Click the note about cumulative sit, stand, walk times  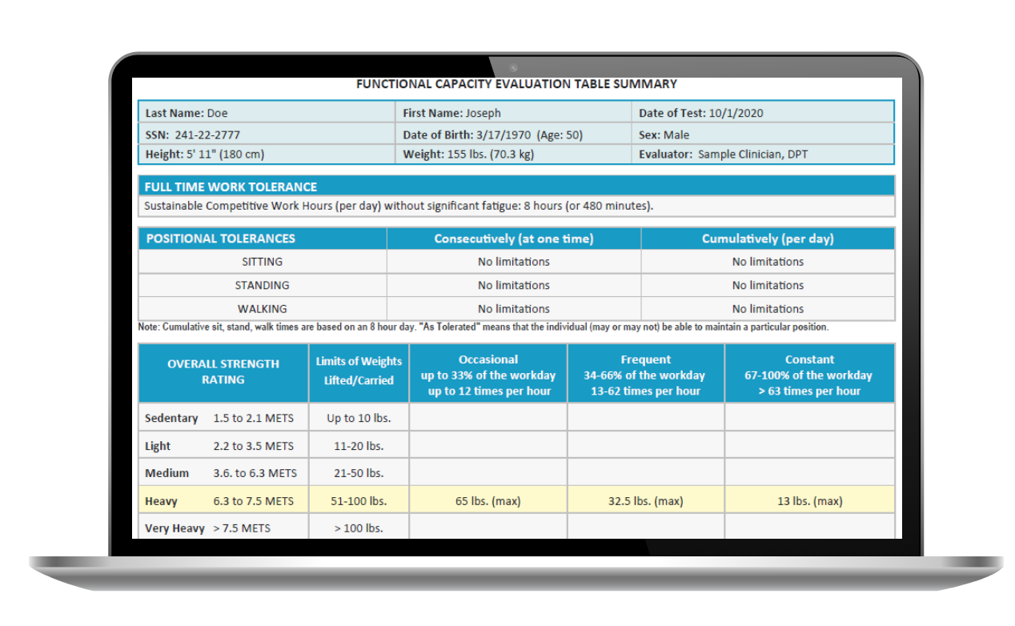click(x=483, y=327)
